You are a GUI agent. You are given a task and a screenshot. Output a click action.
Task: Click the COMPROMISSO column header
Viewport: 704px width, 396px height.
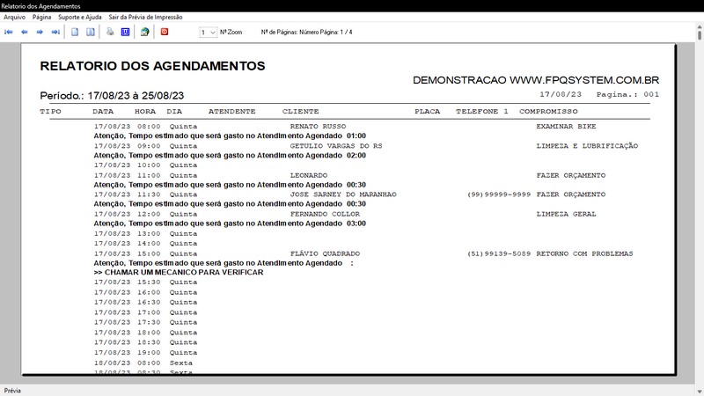click(x=548, y=112)
